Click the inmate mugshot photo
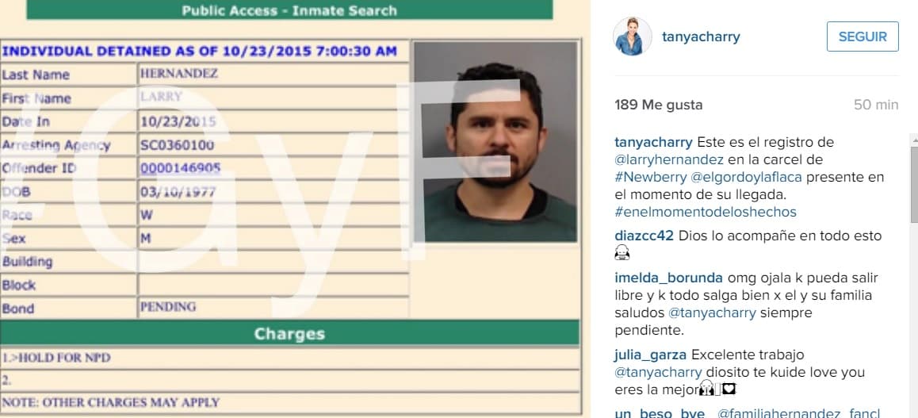Screen dimensions: 918x418 click(495, 142)
